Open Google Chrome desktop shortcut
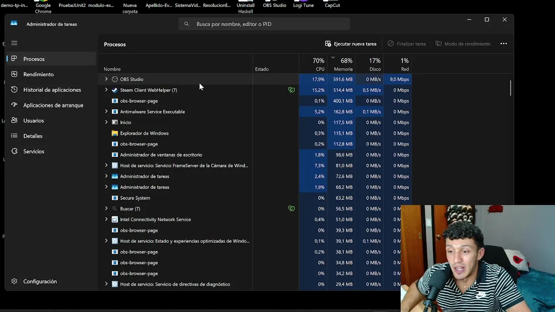Image resolution: width=555 pixels, height=312 pixels. 43,6
